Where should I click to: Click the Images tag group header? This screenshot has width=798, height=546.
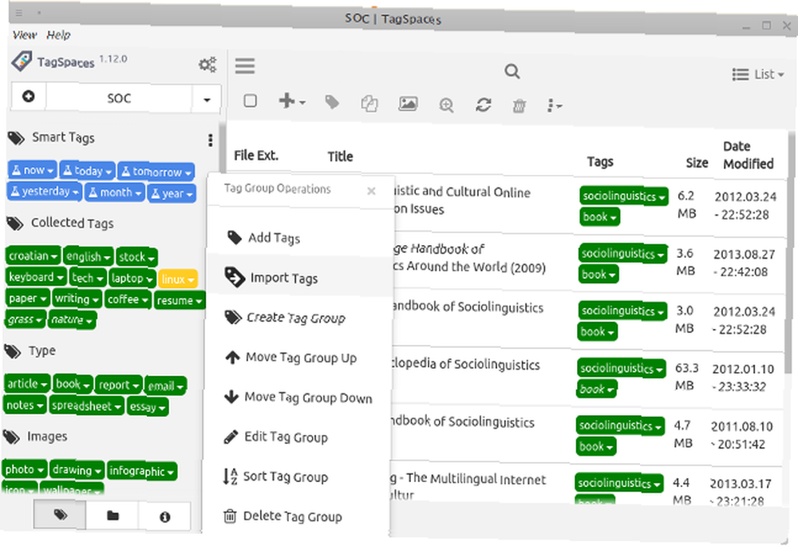(47, 436)
